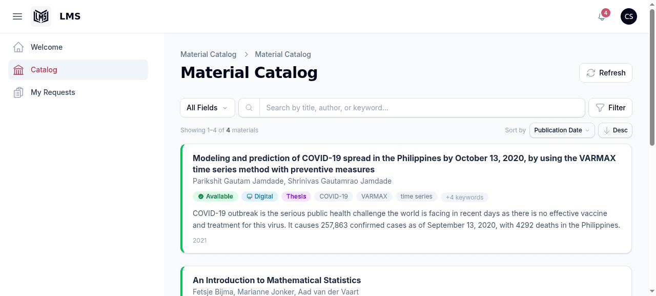This screenshot has height=296, width=656.
Task: Open the Publication Date sort dropdown
Action: 562,130
